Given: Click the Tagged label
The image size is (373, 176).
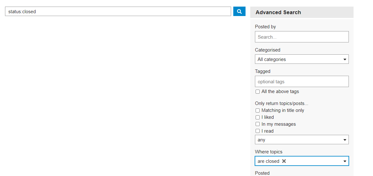Looking at the screenshot, I should [262, 71].
